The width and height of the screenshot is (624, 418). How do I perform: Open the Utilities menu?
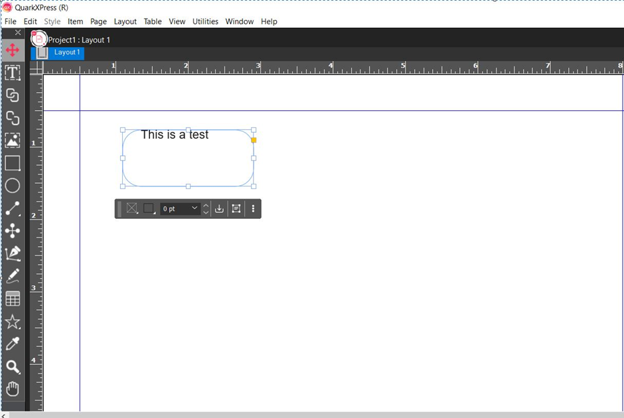205,21
